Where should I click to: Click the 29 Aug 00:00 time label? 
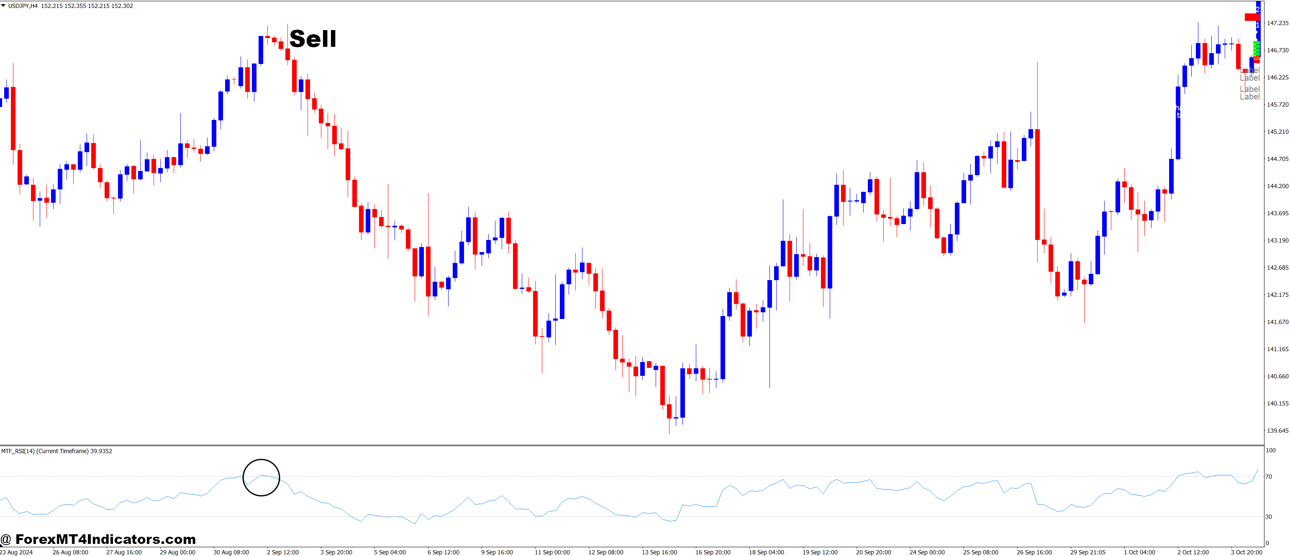point(177,553)
